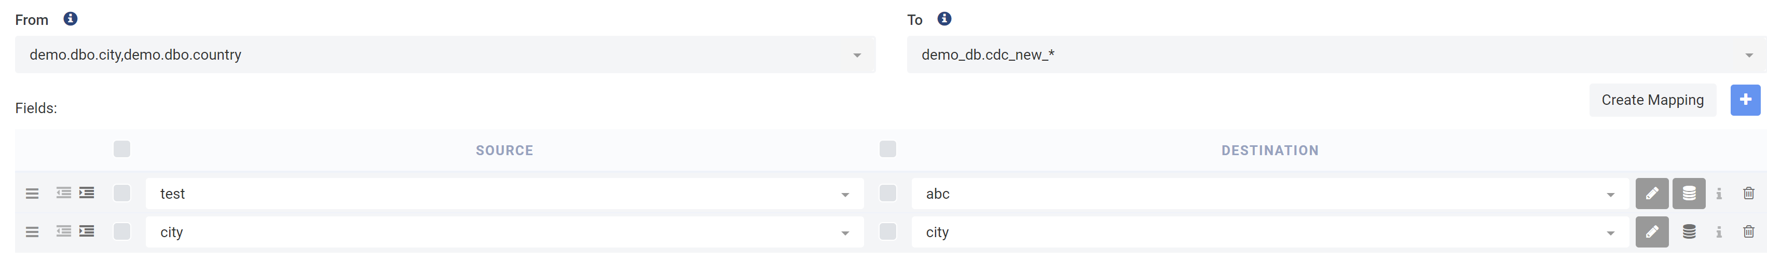Click the info icon next to From
This screenshot has width=1767, height=261.
[x=70, y=19]
